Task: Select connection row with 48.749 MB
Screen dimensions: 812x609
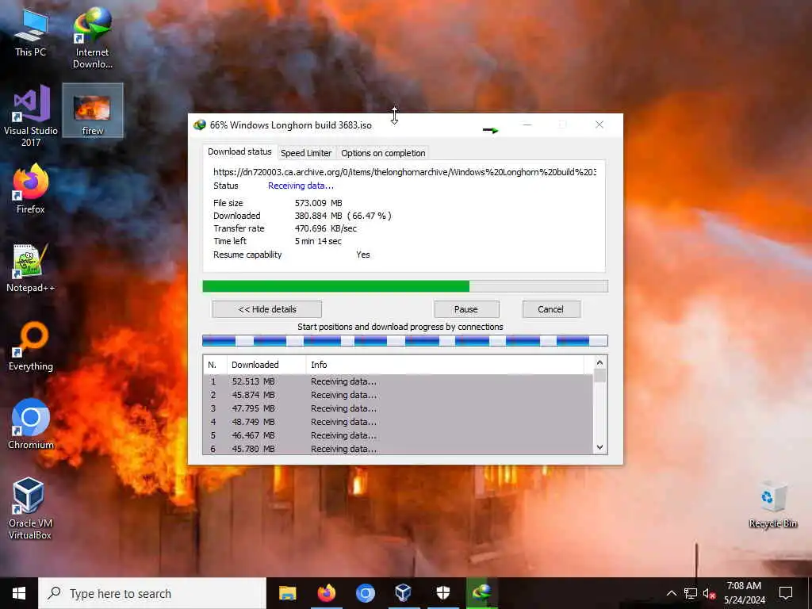Action: tap(398, 422)
